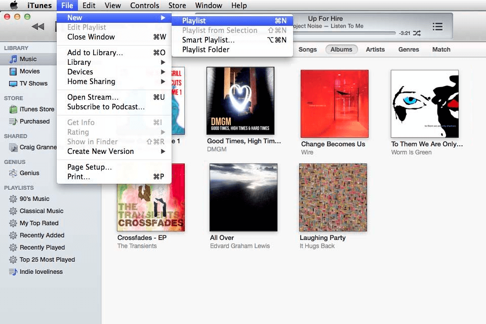Viewport: 486px width, 324px height.
Task: Open the 90's Music smart playlist
Action: pyautogui.click(x=34, y=199)
